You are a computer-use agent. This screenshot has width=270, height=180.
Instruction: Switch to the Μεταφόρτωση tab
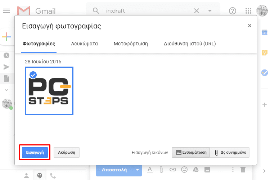131,44
